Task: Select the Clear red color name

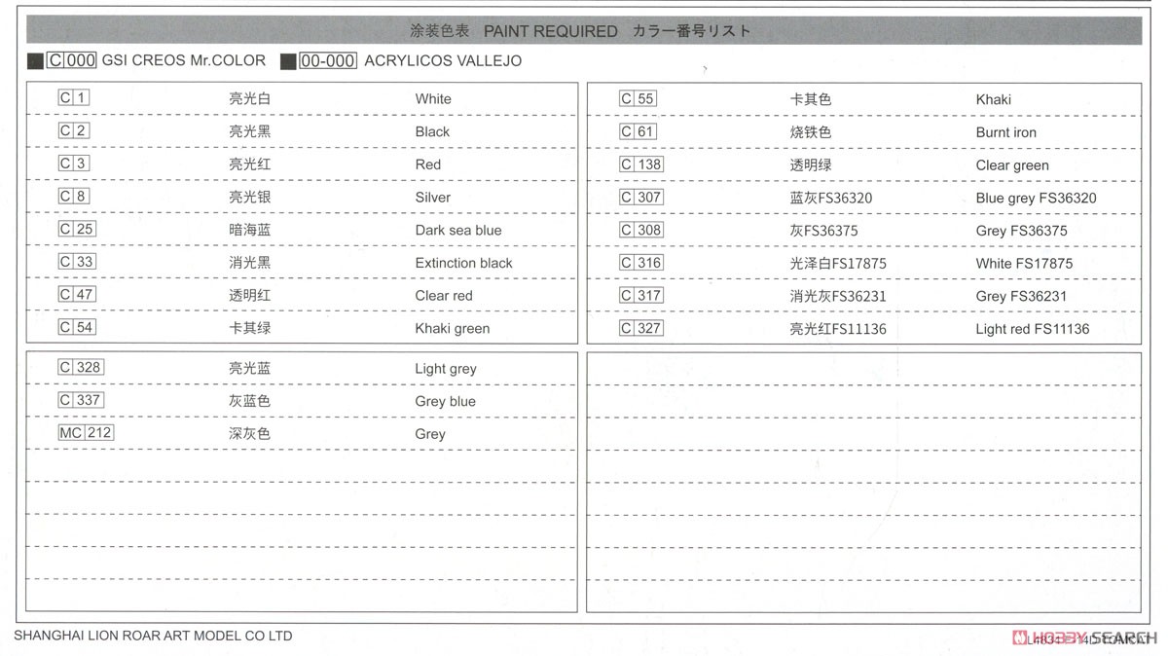Action: pyautogui.click(x=444, y=296)
